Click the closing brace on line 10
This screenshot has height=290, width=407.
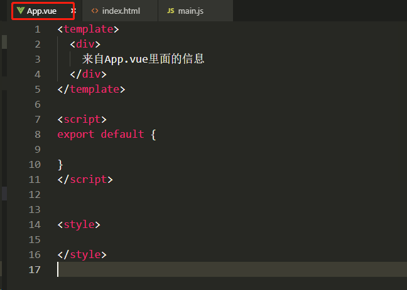tap(60, 165)
